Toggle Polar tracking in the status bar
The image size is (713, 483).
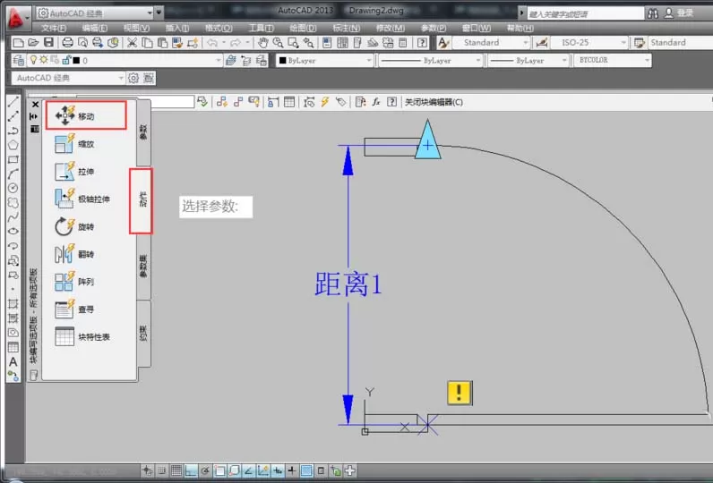pos(205,470)
